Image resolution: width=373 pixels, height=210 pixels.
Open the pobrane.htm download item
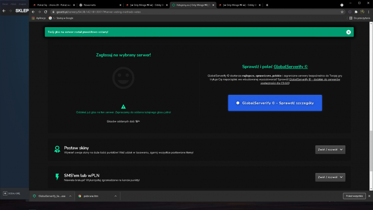click(89, 196)
